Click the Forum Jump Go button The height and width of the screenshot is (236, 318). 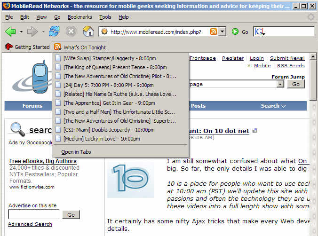[296, 84]
